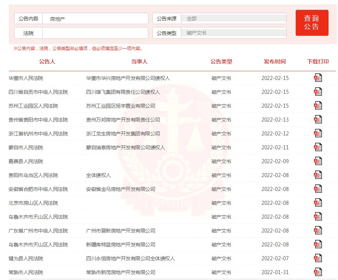The height and width of the screenshot is (280, 338).
Task: Click the 发布时间 column header
Action: coord(275,62)
